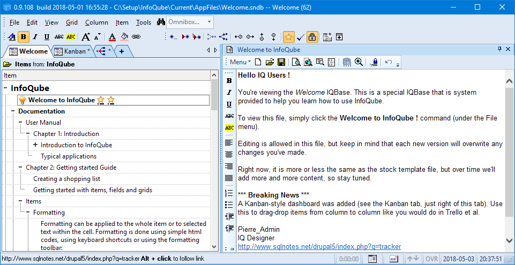The image size is (515, 265).
Task: Click the expand tree hierarchy icon
Action: coord(223,37)
